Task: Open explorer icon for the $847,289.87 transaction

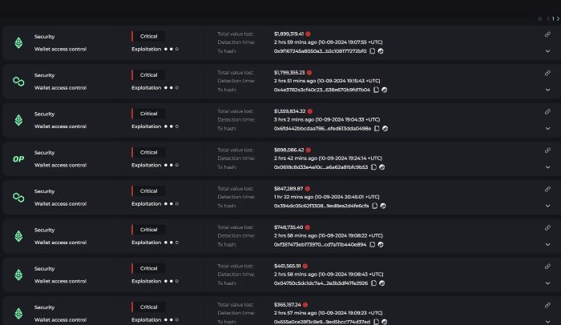Action: point(382,206)
